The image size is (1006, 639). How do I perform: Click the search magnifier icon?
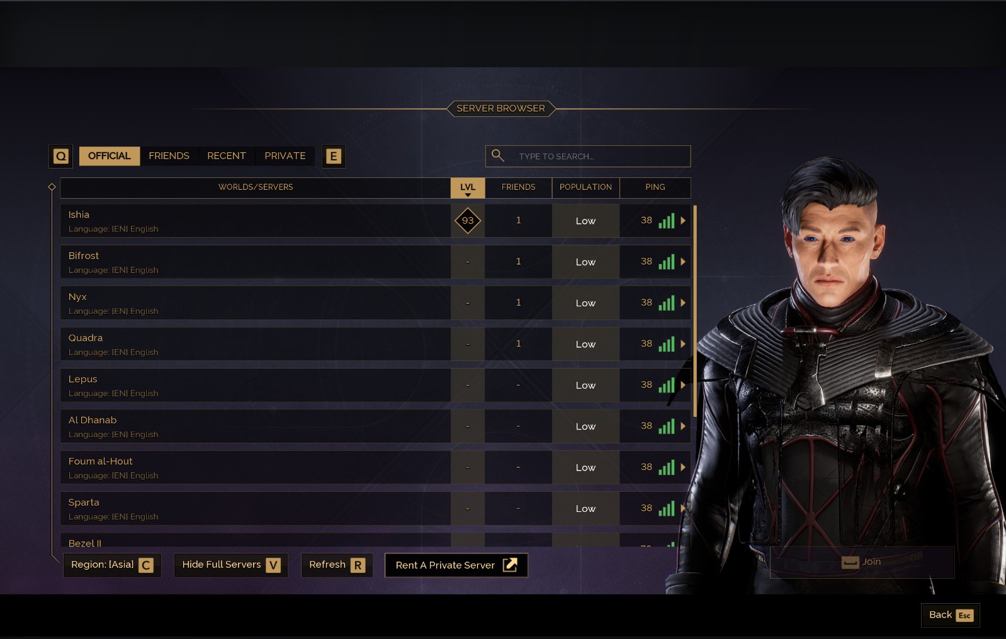497,155
